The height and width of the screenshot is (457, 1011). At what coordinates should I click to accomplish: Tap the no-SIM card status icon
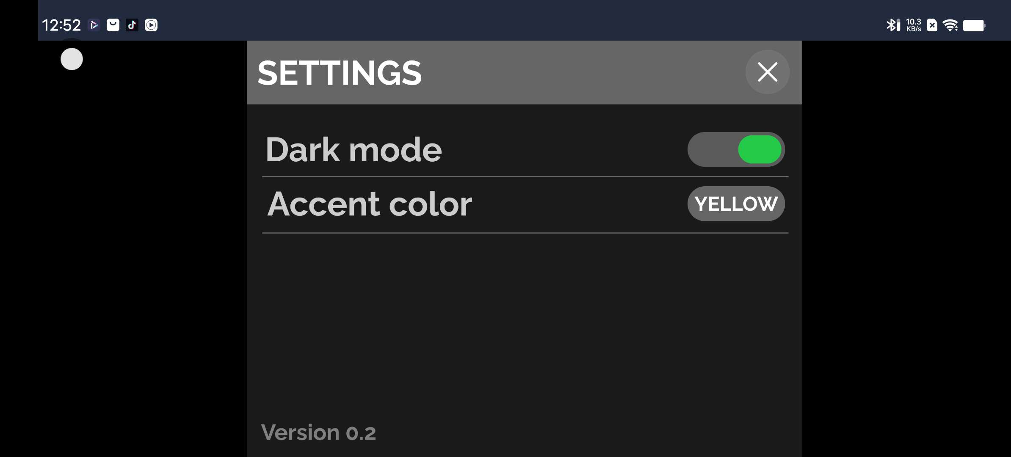[932, 25]
